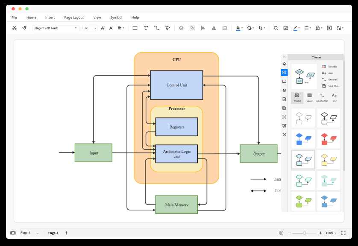Open the Focus connections sidebar icon
The image size is (358, 246).
[x=284, y=117]
